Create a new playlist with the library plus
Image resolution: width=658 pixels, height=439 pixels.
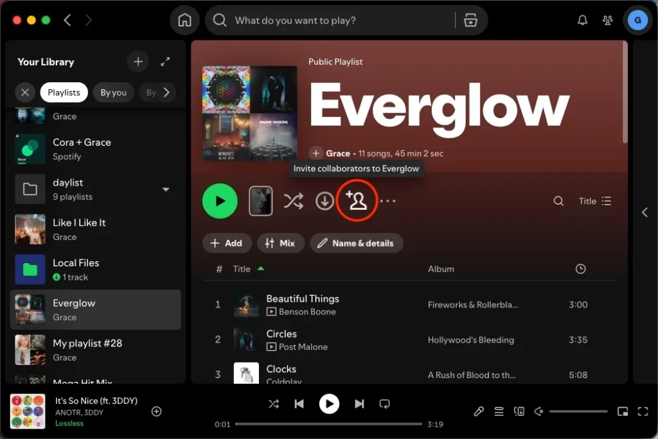138,62
